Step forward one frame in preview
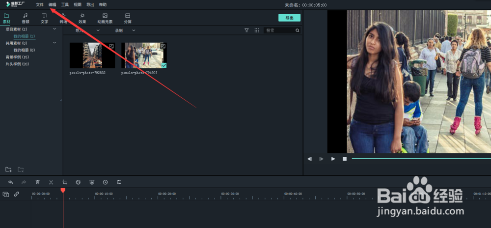 [321, 159]
